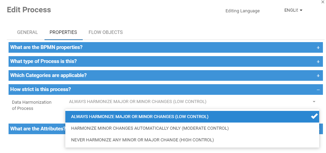Switch to the General tab
The image size is (326, 153).
(27, 33)
